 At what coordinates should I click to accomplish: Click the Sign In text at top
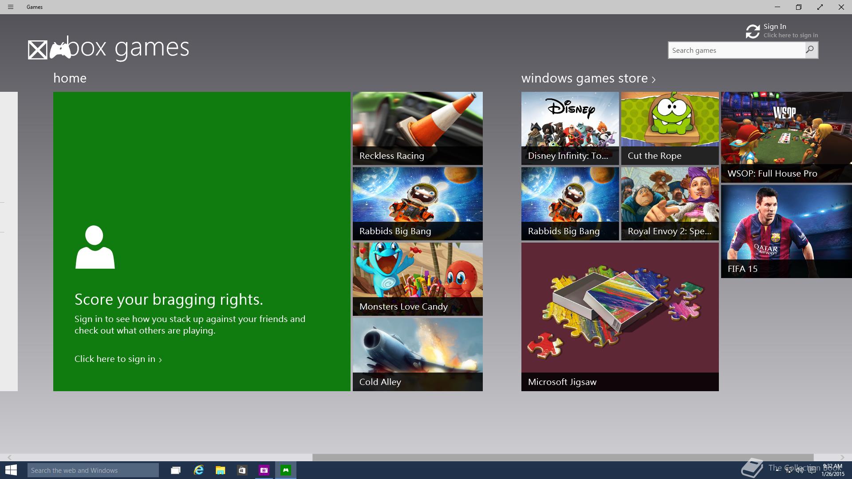tap(775, 27)
